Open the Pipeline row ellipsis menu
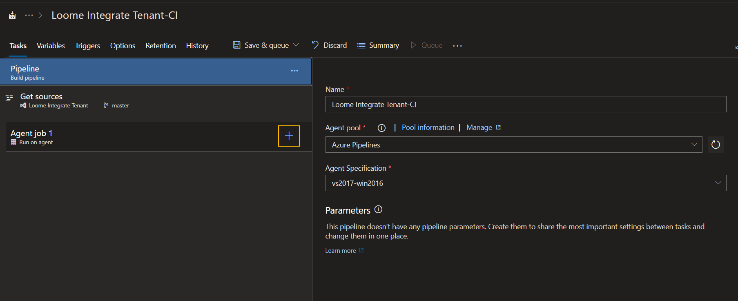Screen dimensions: 738x301 [x=294, y=71]
